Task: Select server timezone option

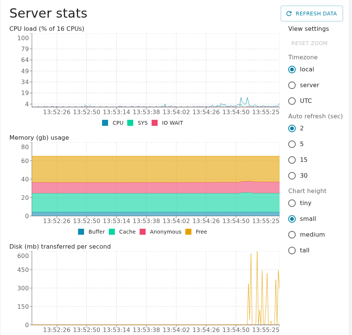Action: pyautogui.click(x=292, y=85)
